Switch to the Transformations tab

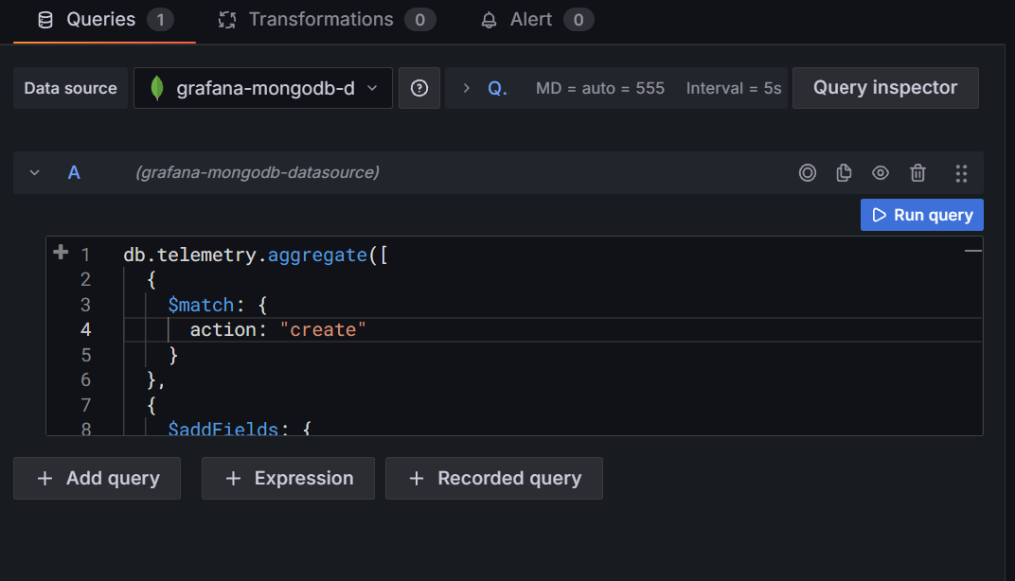tap(327, 20)
